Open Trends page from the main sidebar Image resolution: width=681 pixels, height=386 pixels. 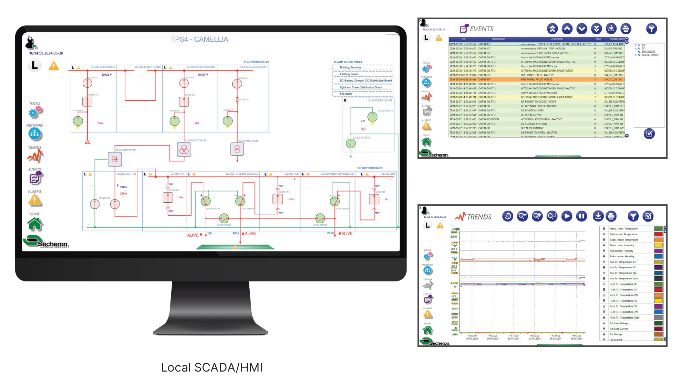pyautogui.click(x=35, y=157)
